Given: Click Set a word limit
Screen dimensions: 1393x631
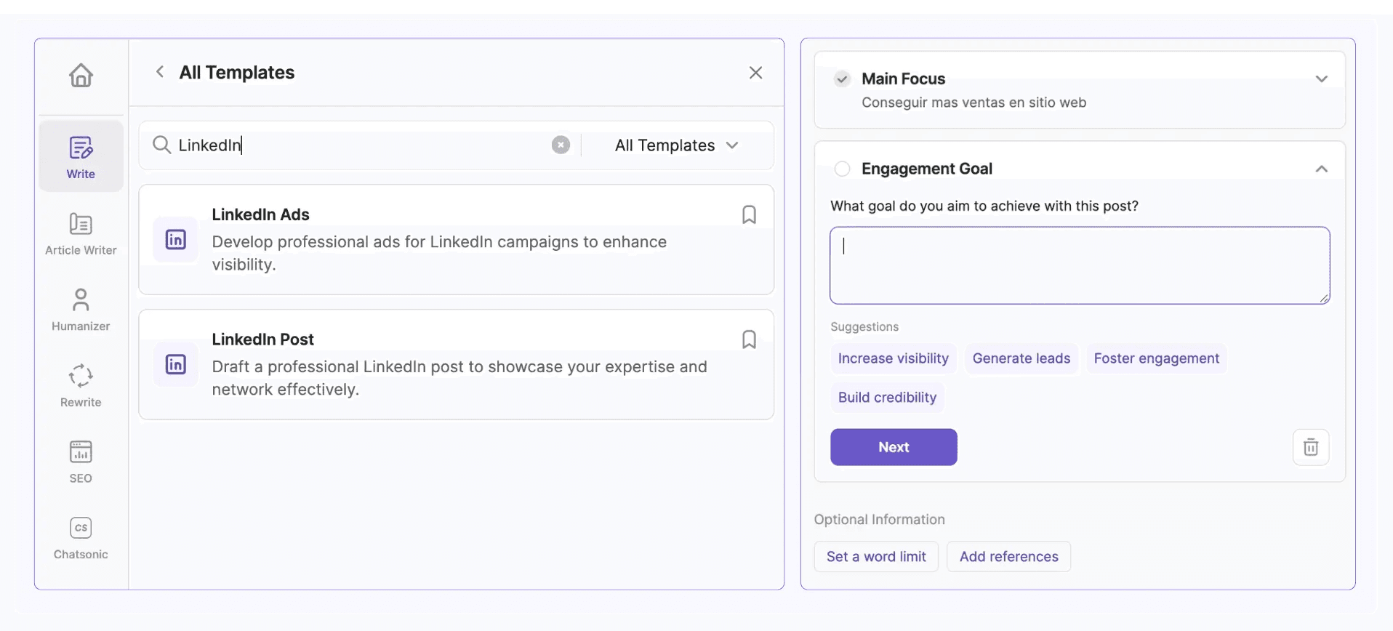Looking at the screenshot, I should tap(876, 556).
